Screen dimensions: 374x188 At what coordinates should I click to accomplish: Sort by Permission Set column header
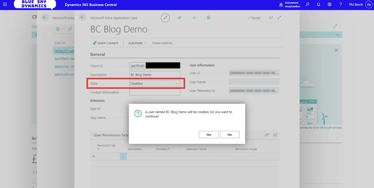pos(106,147)
